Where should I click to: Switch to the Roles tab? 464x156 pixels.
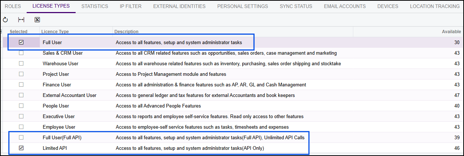click(x=13, y=6)
